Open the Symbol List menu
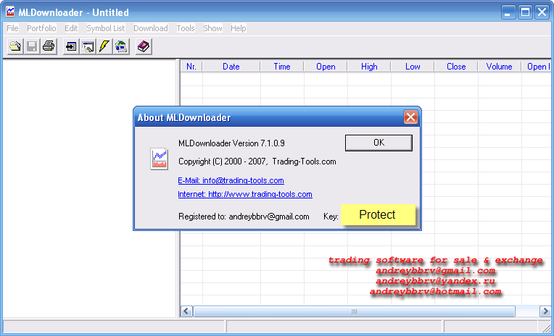554x336 pixels. tap(105, 28)
